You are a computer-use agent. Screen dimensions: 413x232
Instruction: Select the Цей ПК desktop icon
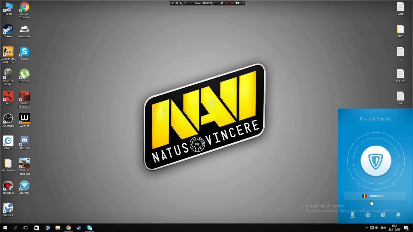tap(8, 9)
